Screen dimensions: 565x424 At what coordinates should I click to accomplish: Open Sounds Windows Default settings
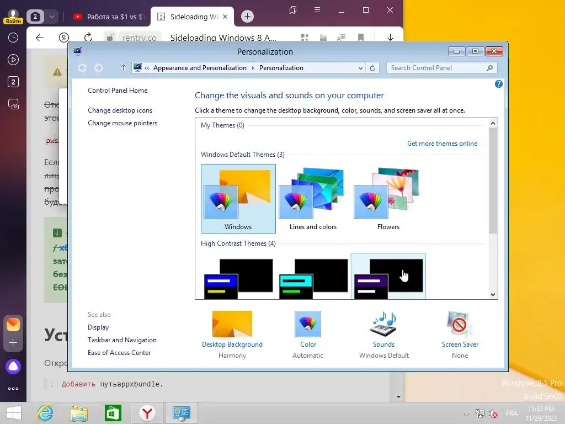click(x=384, y=334)
